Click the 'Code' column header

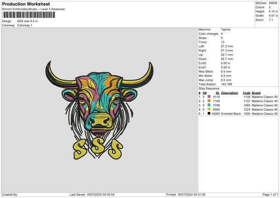(246, 93)
